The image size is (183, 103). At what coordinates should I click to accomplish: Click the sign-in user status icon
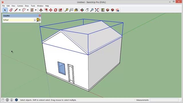(x=11, y=100)
